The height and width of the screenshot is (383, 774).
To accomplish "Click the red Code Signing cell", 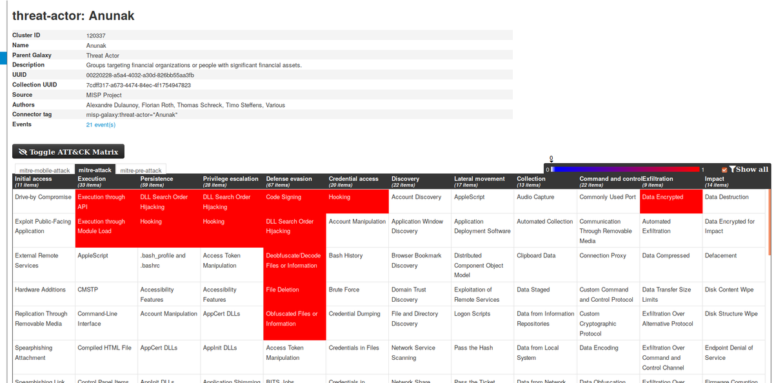I will pyautogui.click(x=295, y=202).
